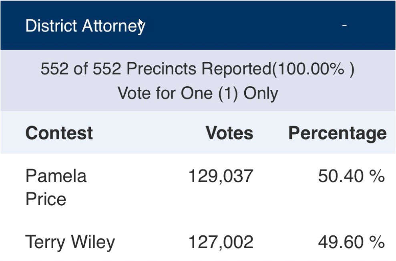Screen dimensions: 396x261
Task: Click the word "Only" in voting instructions
Action: click(261, 93)
